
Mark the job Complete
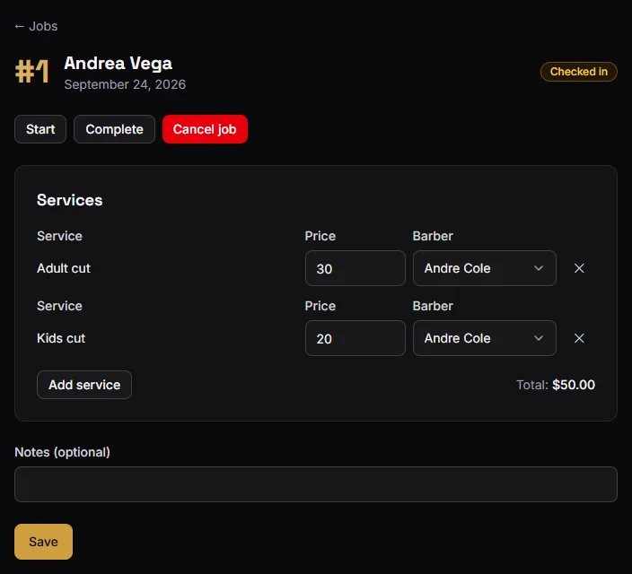[115, 129]
